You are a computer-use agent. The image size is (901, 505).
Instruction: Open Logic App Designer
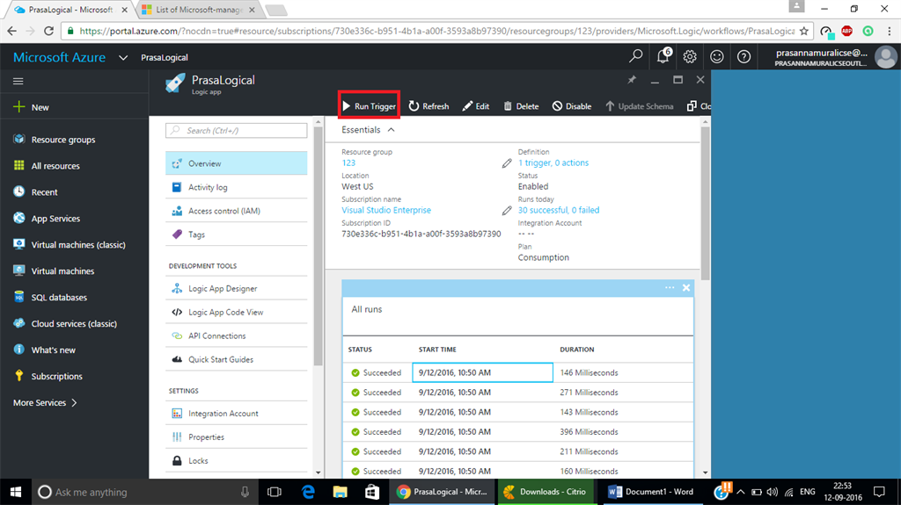[x=236, y=288]
